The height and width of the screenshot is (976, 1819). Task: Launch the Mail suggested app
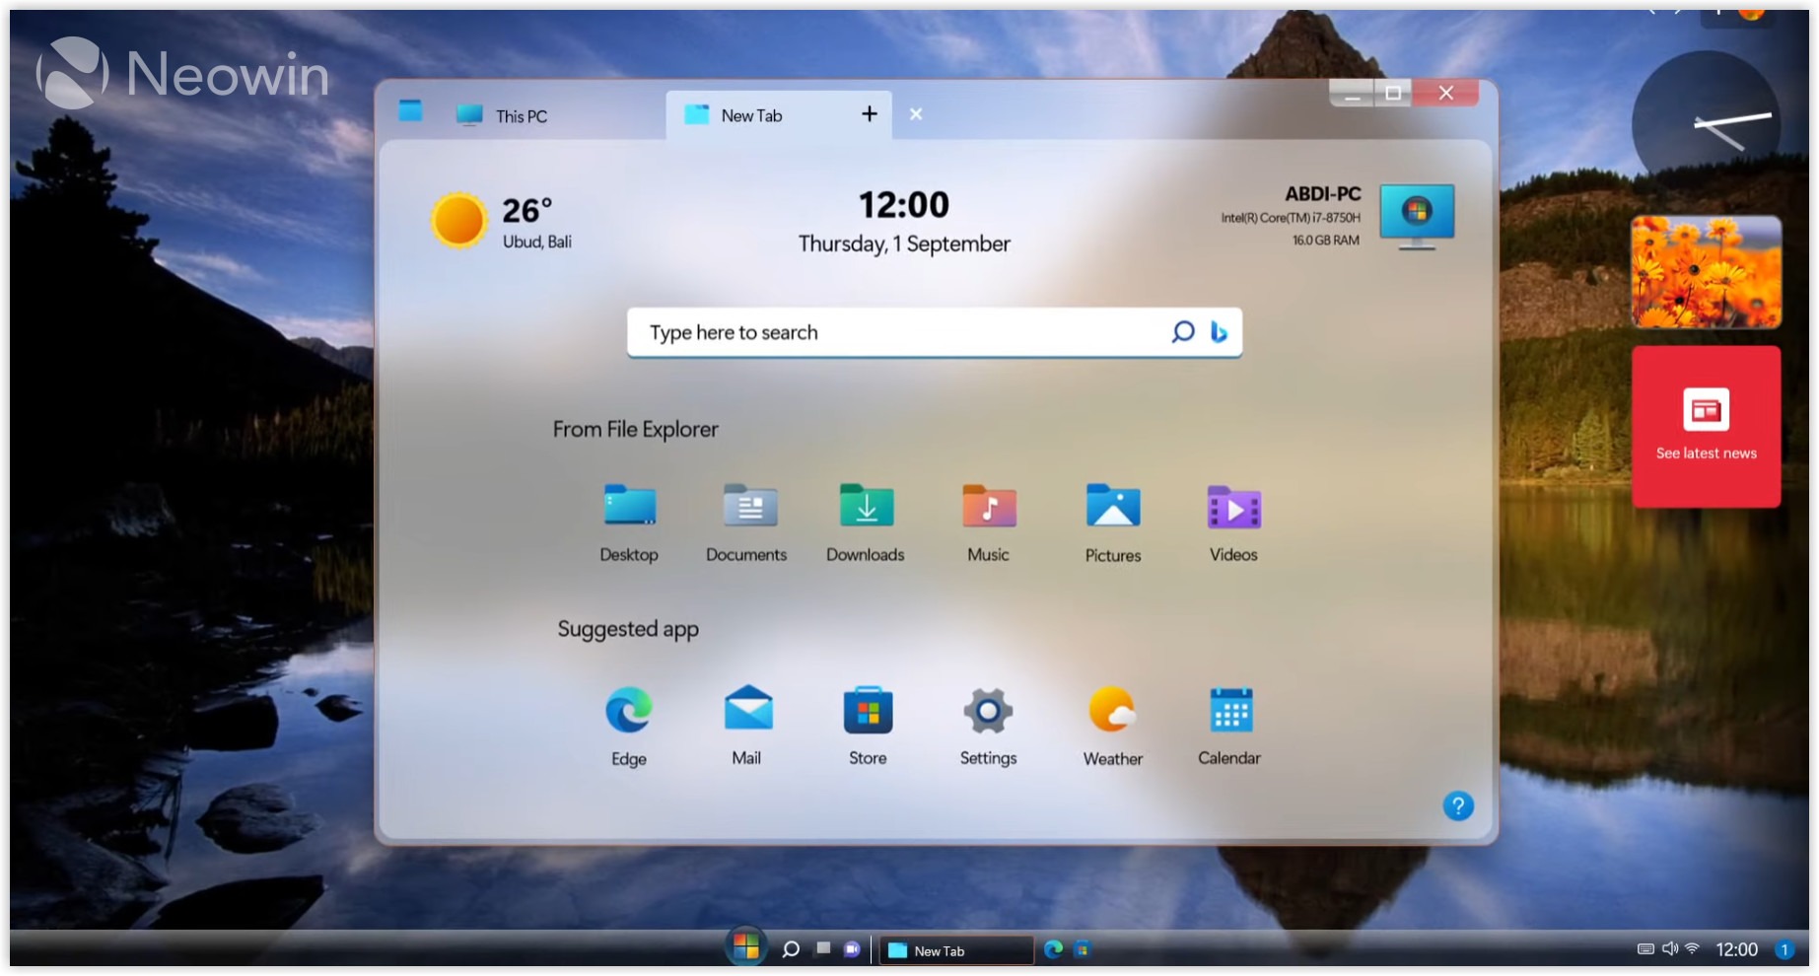pos(748,708)
